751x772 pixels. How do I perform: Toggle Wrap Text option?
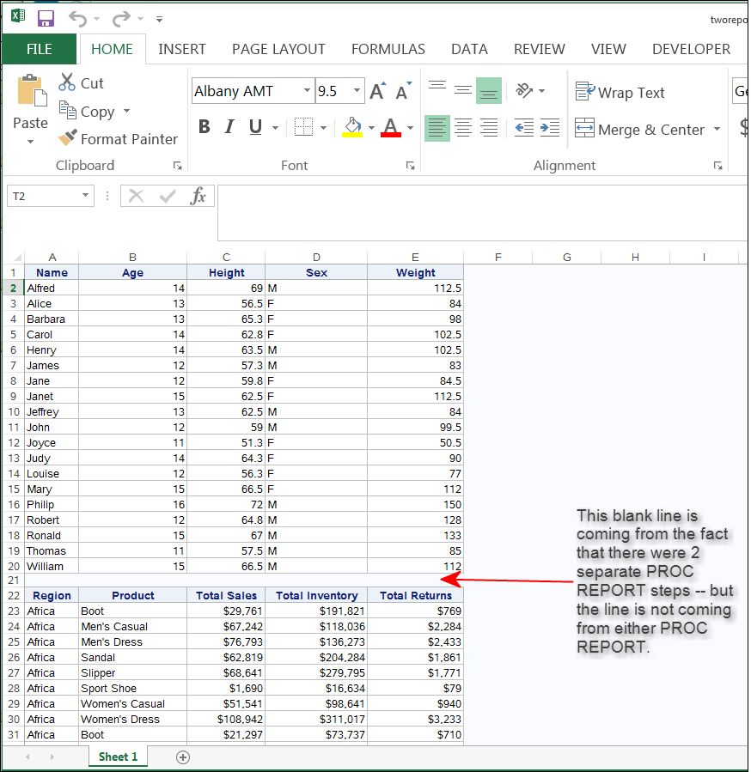click(620, 92)
